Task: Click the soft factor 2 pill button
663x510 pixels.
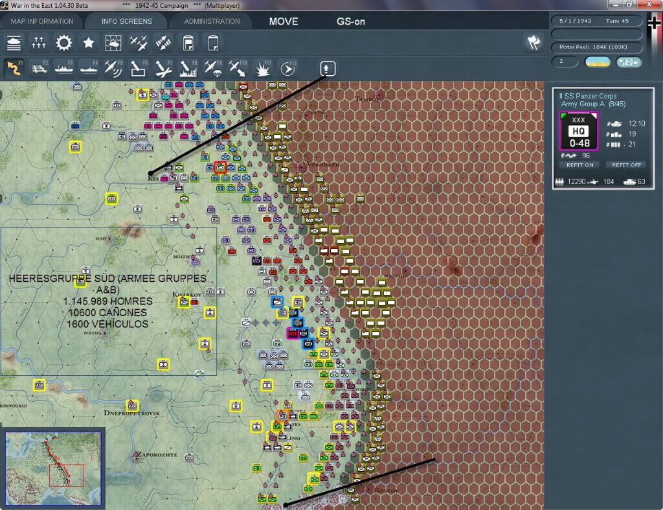Action: pyautogui.click(x=629, y=62)
